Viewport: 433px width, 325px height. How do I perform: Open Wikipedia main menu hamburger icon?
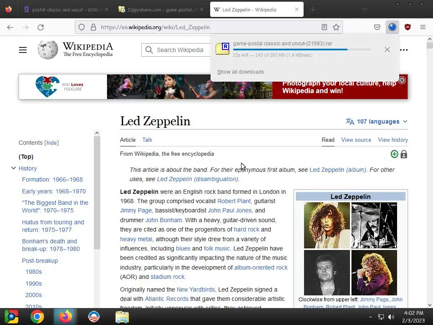point(23,50)
